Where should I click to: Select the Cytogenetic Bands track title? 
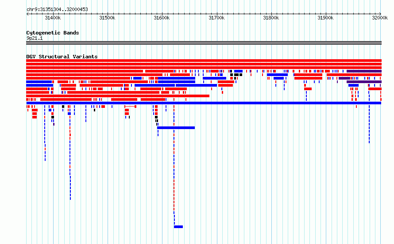point(53,33)
